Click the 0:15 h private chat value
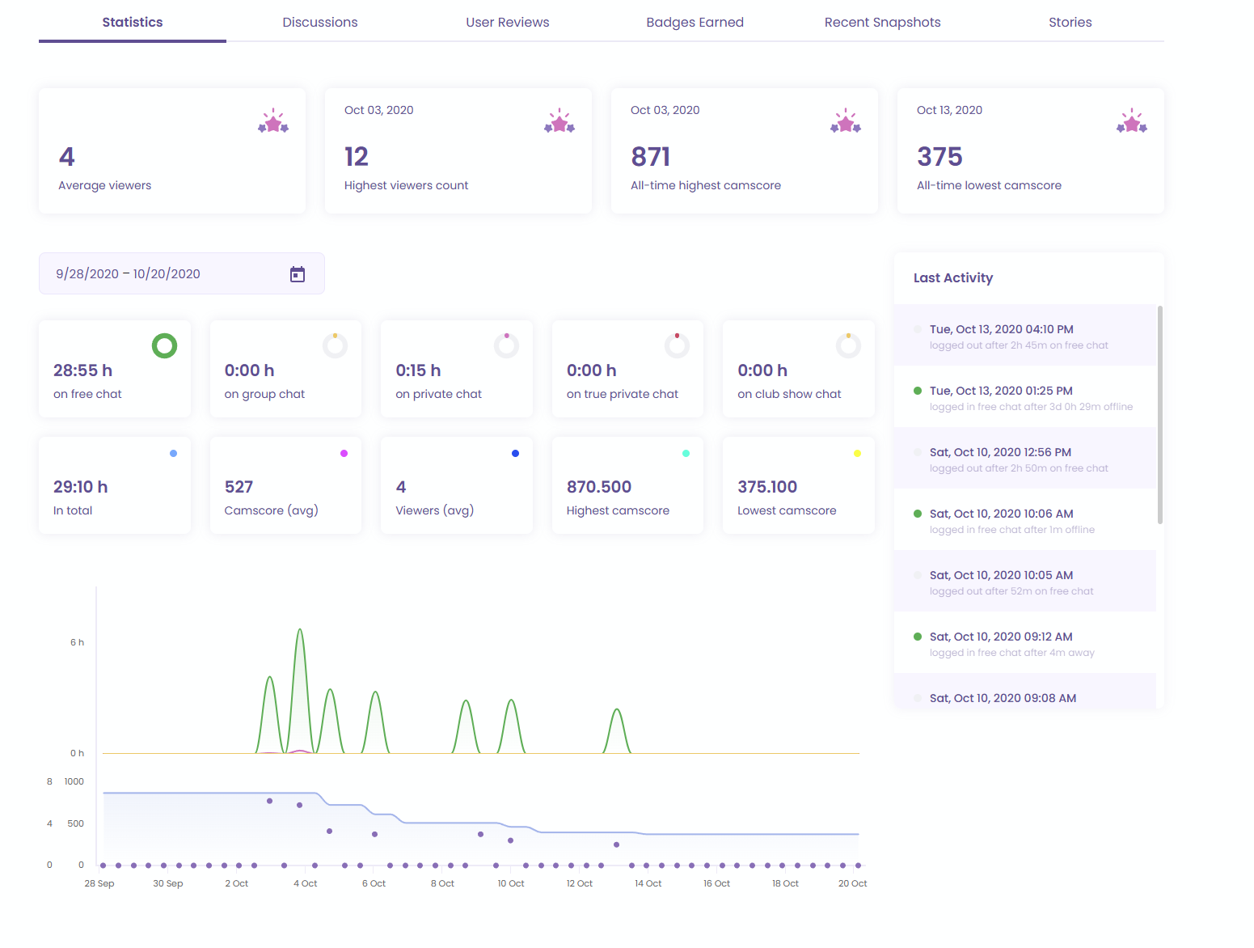The width and height of the screenshot is (1254, 948). point(418,370)
